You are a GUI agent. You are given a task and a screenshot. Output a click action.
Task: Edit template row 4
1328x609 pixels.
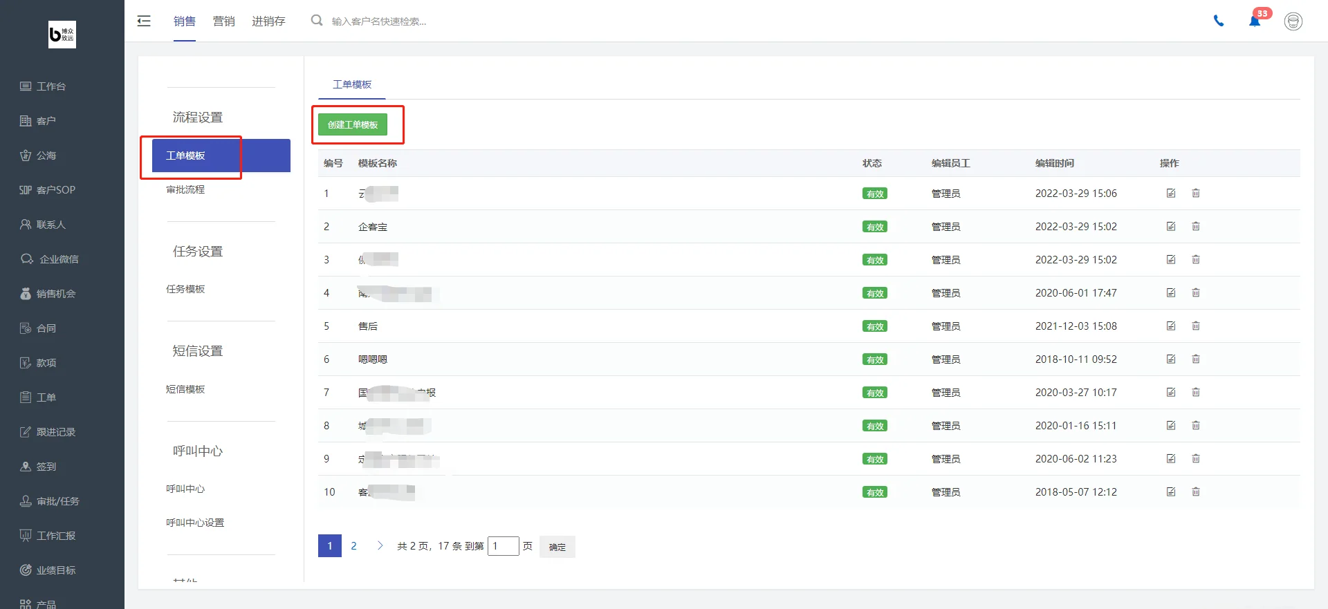point(1171,293)
